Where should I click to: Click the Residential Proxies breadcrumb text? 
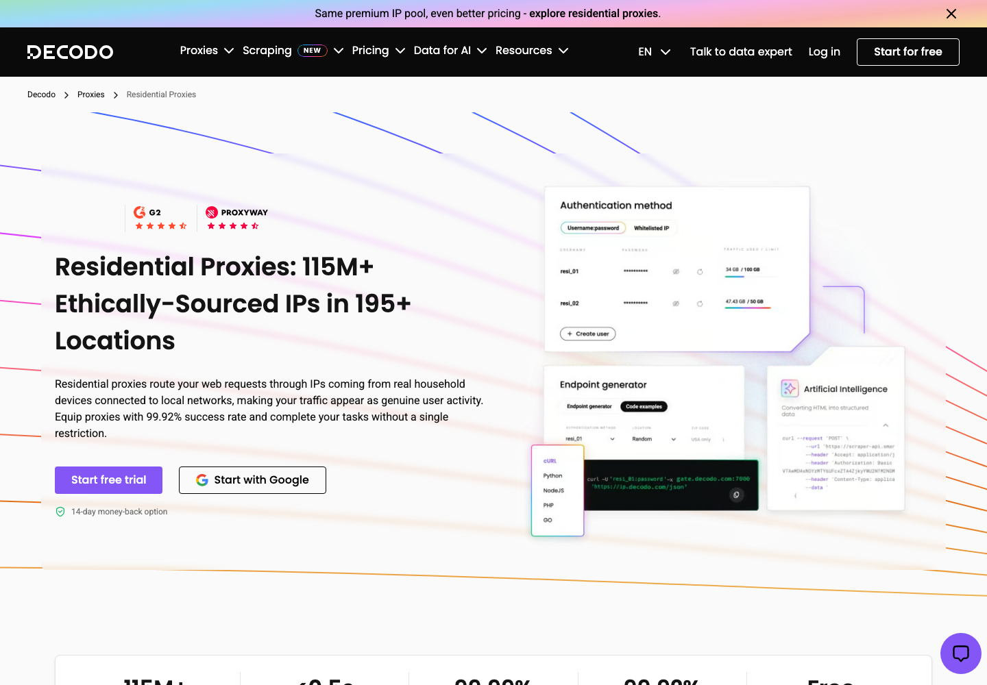click(x=161, y=95)
